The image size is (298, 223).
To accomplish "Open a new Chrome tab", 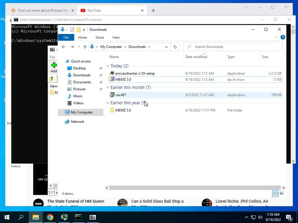I will (153, 10).
